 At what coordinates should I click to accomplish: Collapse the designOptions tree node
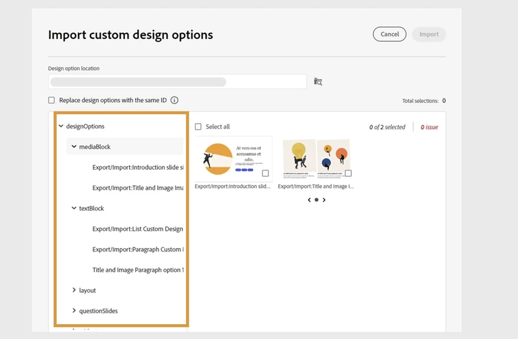[61, 126]
